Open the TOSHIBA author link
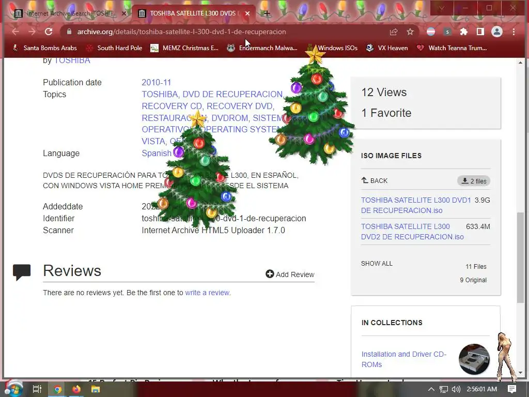This screenshot has height=397, width=529. [x=72, y=60]
